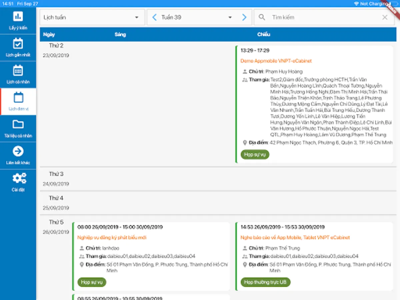The height and width of the screenshot is (300, 400).
Task: Click the Chiều column header
Action: (264, 34)
